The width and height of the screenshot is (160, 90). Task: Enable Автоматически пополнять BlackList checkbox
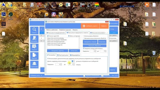(83, 38)
